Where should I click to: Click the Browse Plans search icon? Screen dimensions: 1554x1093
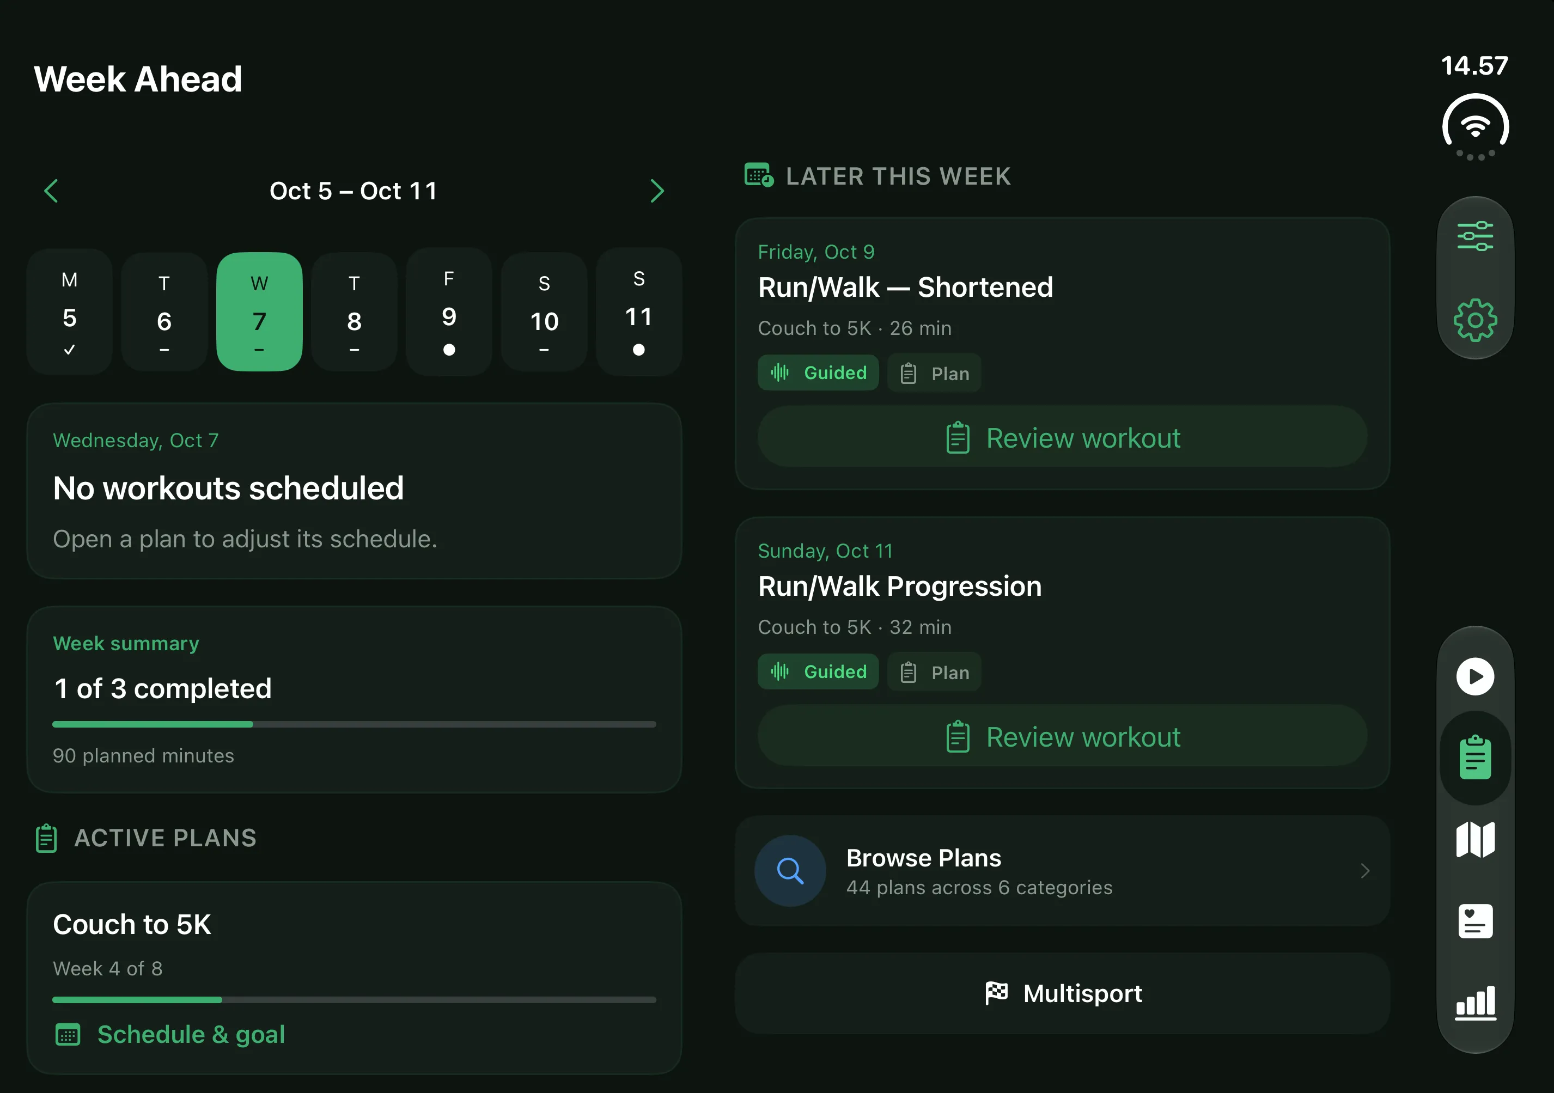(x=790, y=870)
